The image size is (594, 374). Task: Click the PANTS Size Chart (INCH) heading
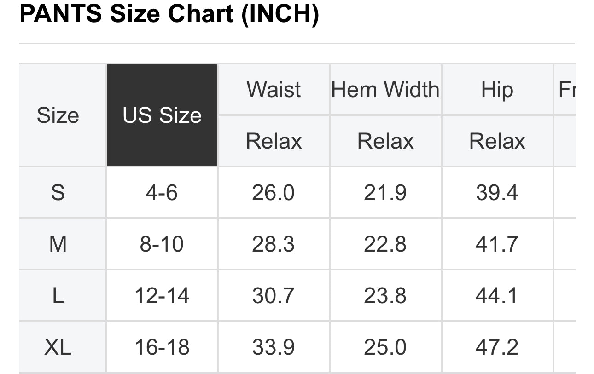169,15
